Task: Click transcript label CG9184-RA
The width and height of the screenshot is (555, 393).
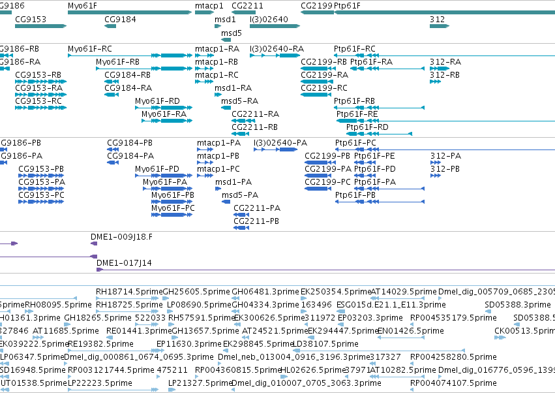Action: click(x=128, y=88)
